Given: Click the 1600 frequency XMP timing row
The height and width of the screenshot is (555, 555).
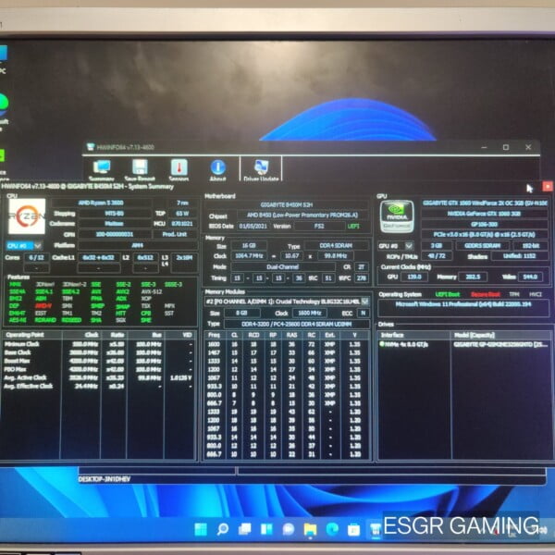Looking at the screenshot, I should (x=287, y=344).
